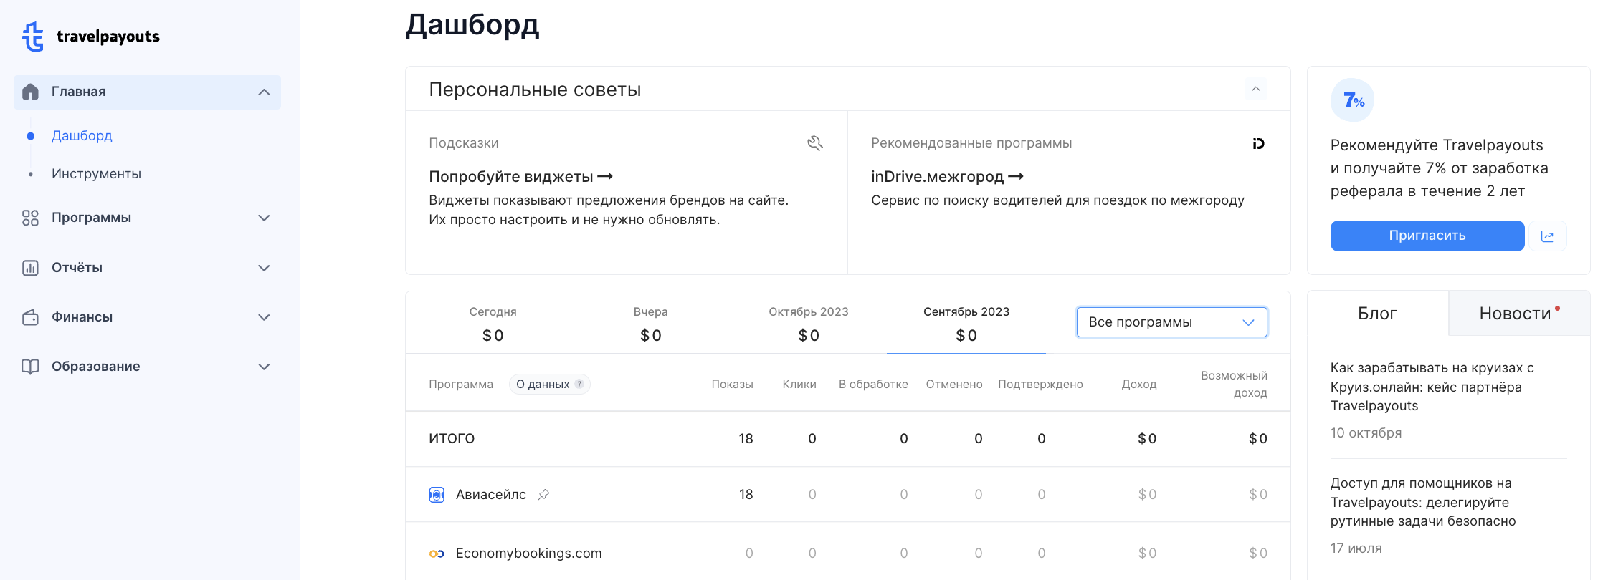Select the Сегодня period tab
1603x580 pixels.
coord(493,324)
